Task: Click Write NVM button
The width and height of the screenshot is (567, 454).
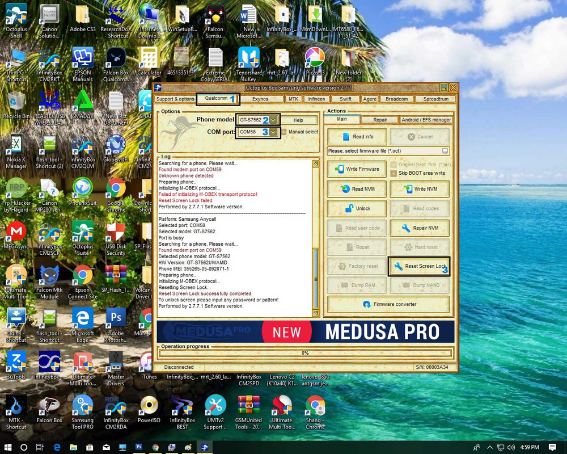Action: pos(420,189)
